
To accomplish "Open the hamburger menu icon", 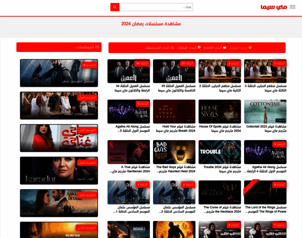I will point(292,7).
